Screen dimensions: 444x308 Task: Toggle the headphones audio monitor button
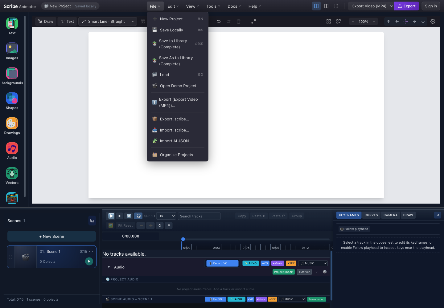(138, 216)
